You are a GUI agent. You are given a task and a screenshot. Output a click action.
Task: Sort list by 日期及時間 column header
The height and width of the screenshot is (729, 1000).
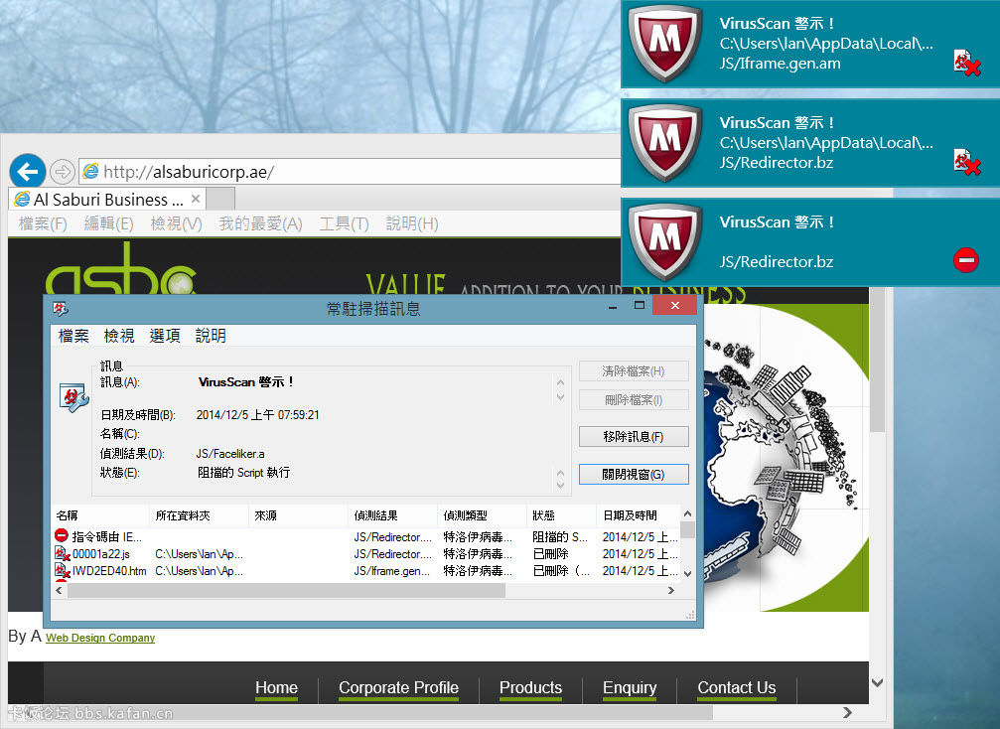click(x=639, y=515)
